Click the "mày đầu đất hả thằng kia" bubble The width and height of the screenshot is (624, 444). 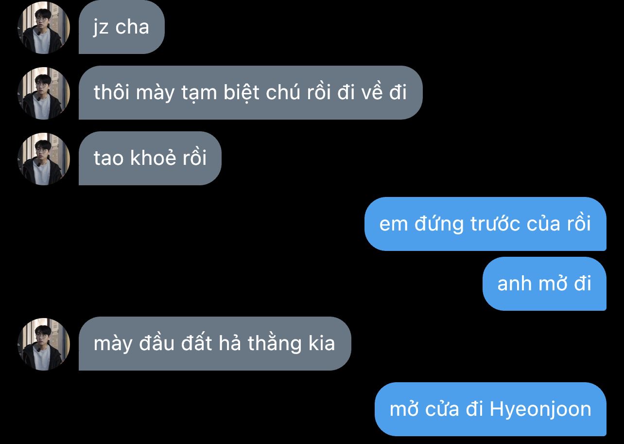pos(215,344)
